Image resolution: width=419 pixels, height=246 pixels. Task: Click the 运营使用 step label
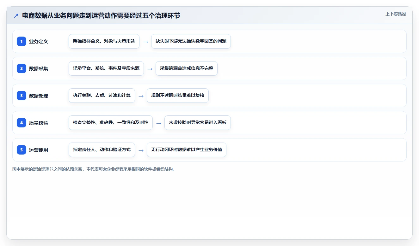click(x=39, y=150)
